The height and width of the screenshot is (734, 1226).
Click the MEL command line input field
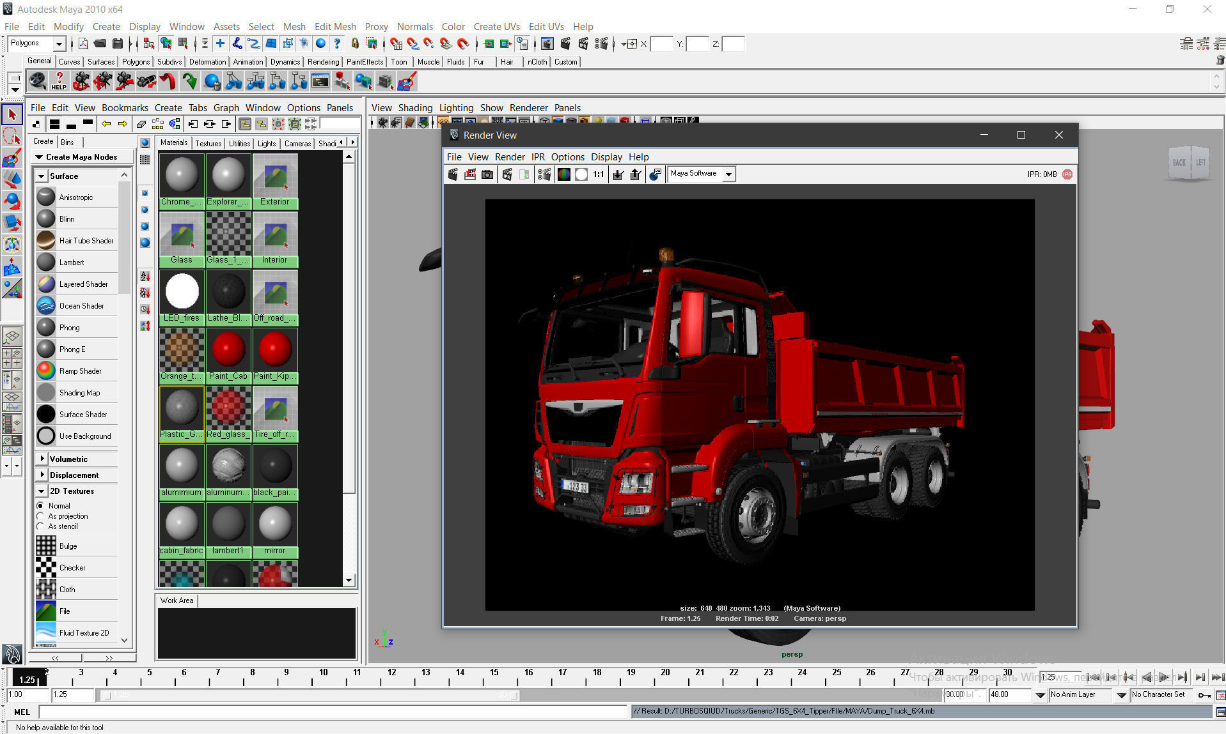coord(333,711)
